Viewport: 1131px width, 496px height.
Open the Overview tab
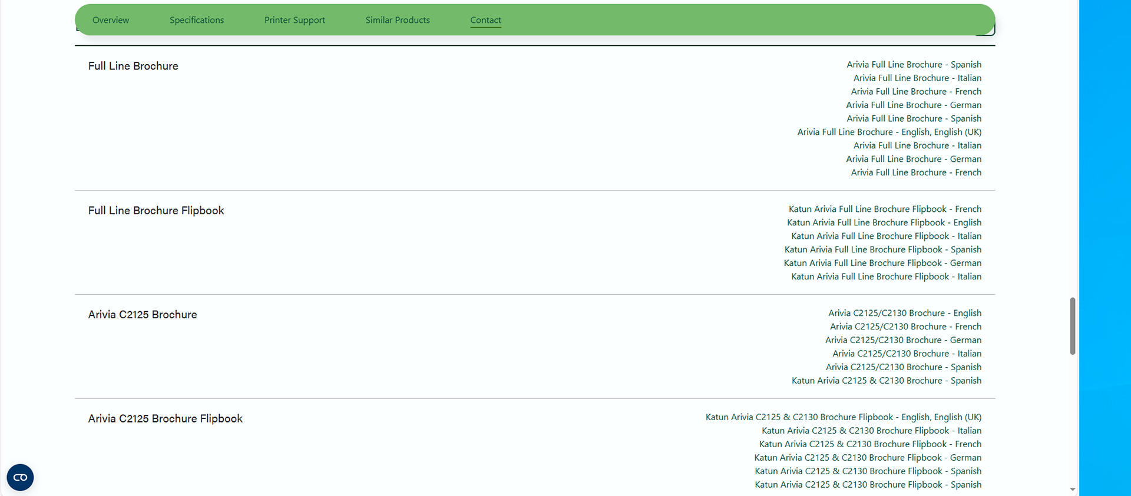(111, 20)
